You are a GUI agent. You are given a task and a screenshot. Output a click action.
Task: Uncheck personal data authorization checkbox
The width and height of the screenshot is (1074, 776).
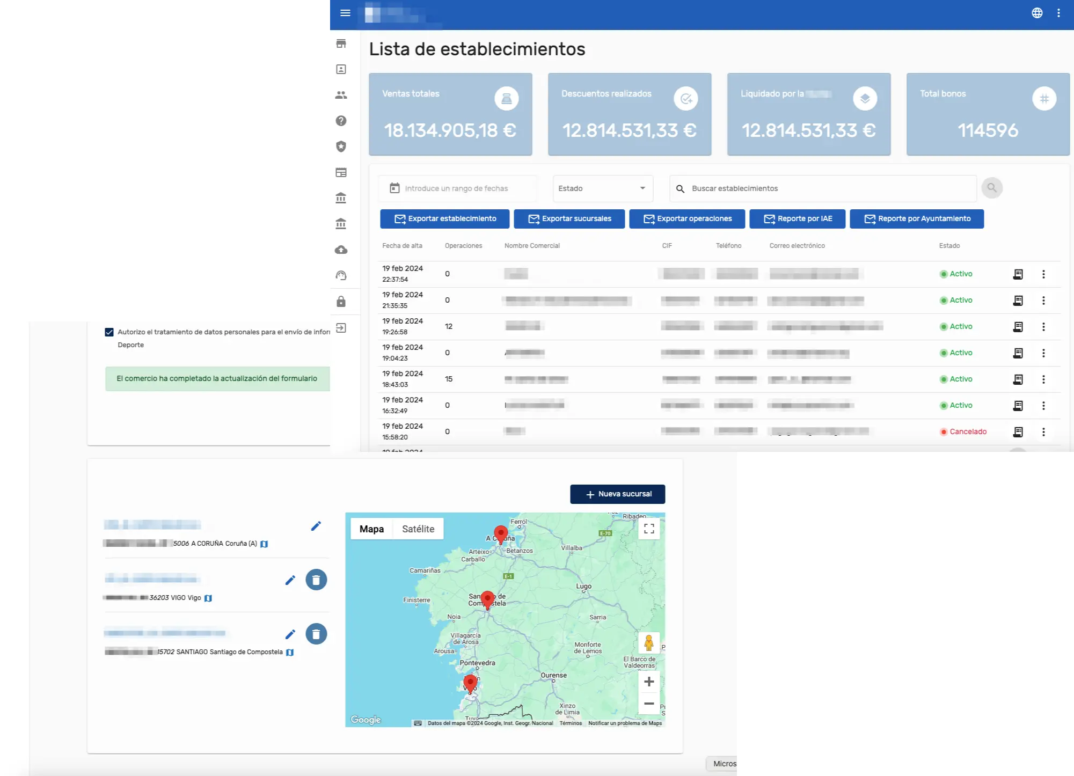(x=109, y=332)
